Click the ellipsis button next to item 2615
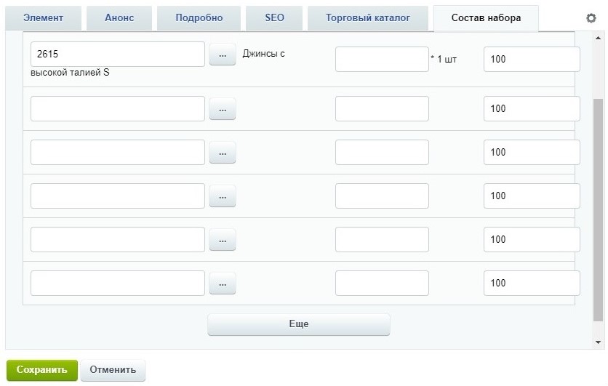Image resolution: width=608 pixels, height=386 pixels. point(223,55)
